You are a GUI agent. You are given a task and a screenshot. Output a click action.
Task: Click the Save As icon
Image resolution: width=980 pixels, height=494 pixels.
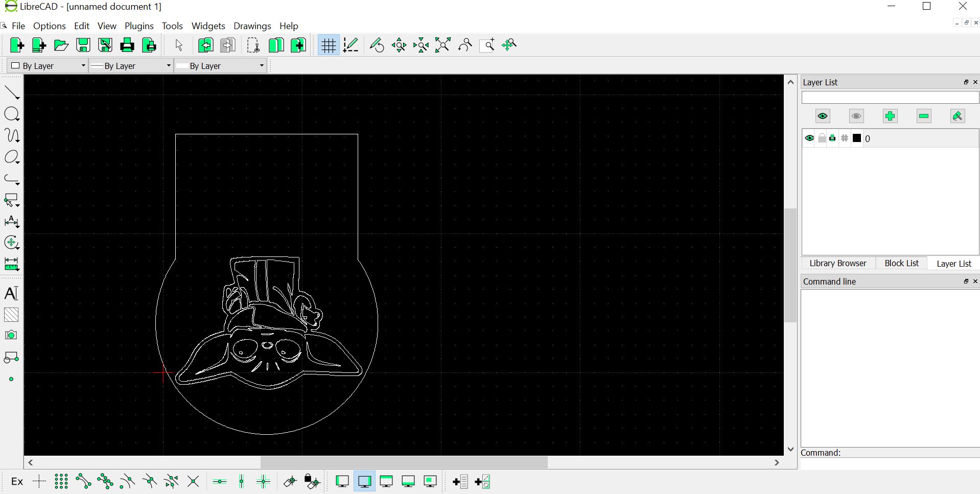pyautogui.click(x=105, y=45)
